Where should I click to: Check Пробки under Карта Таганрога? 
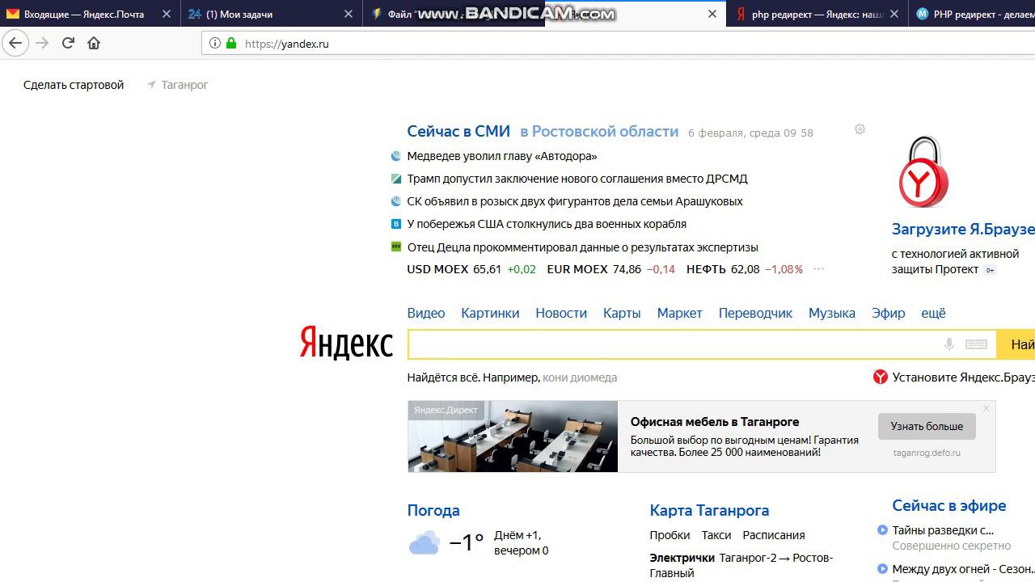[670, 535]
